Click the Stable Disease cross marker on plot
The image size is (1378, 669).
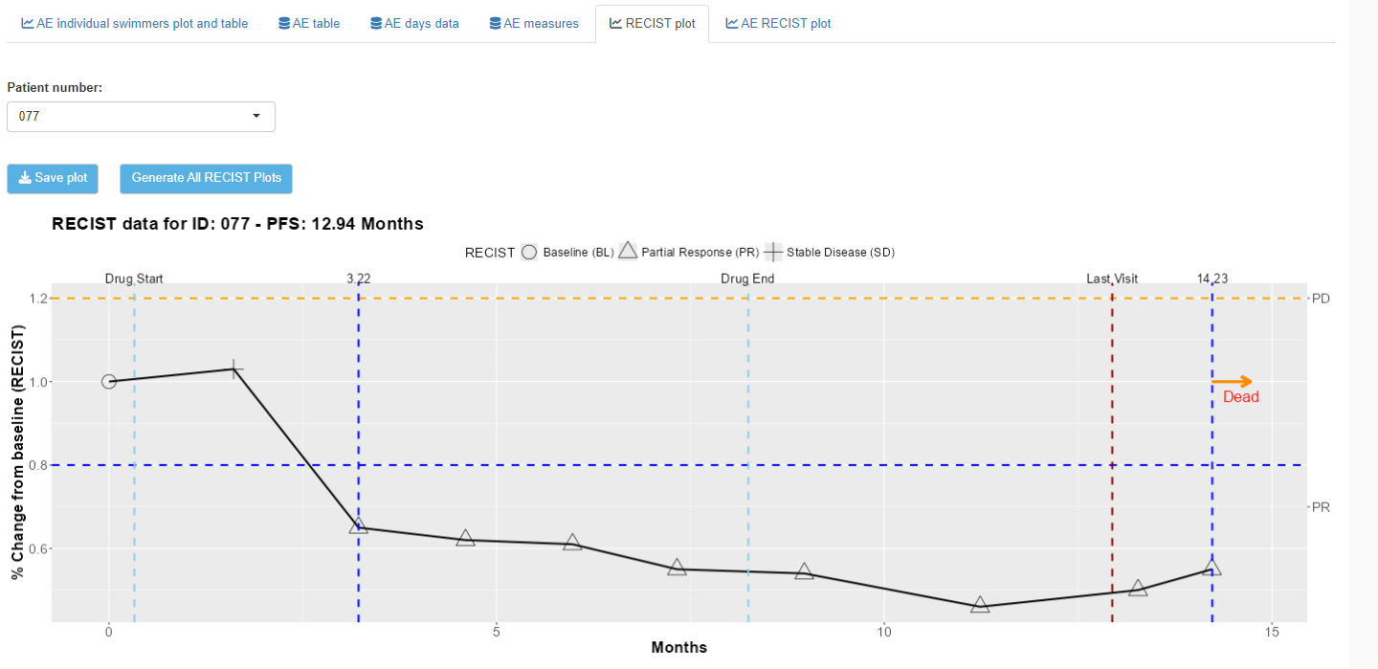pyautogui.click(x=233, y=368)
